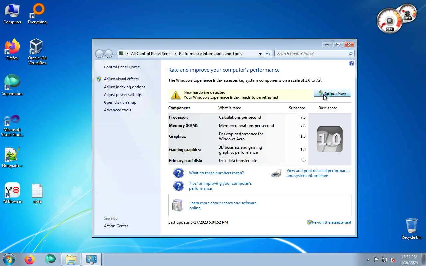Open Windows Explorer taskbar button
This screenshot has width=426, height=266.
click(71, 259)
